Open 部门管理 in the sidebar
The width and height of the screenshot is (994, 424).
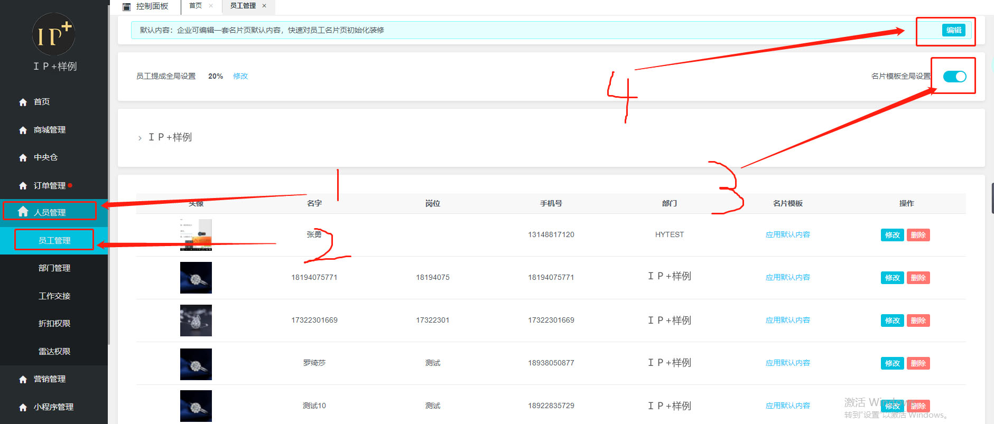point(54,268)
